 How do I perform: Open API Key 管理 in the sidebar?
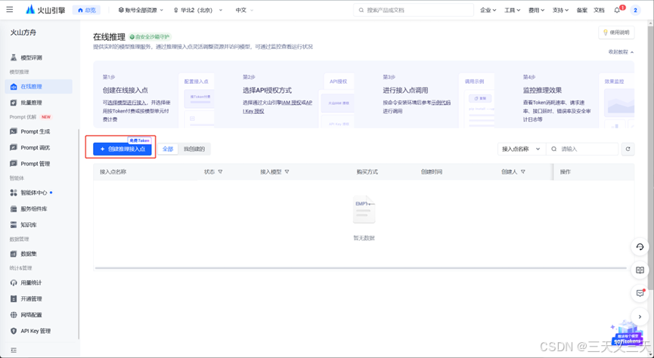[x=36, y=331]
